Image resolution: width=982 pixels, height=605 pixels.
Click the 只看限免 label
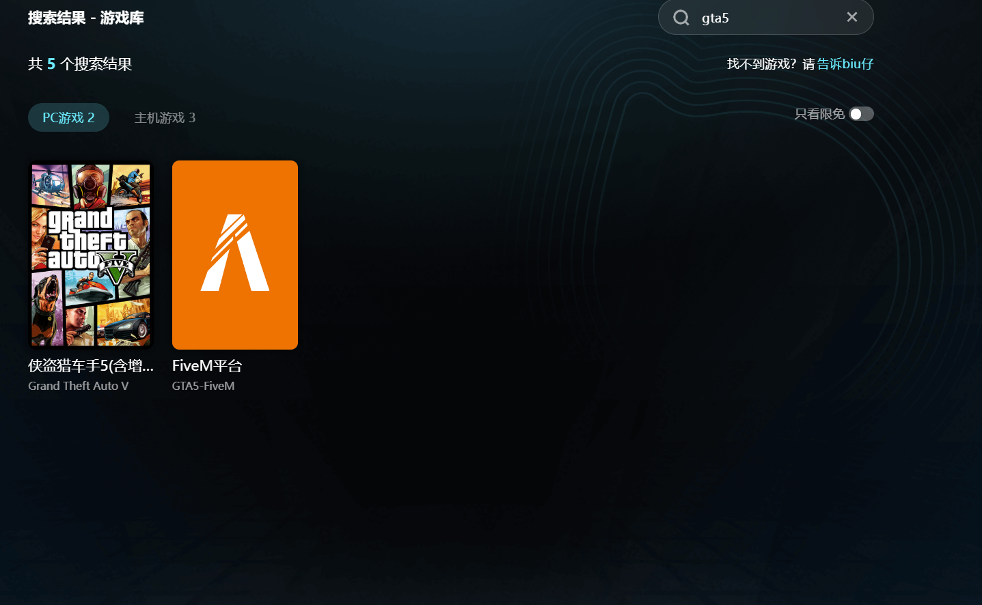[x=819, y=114]
